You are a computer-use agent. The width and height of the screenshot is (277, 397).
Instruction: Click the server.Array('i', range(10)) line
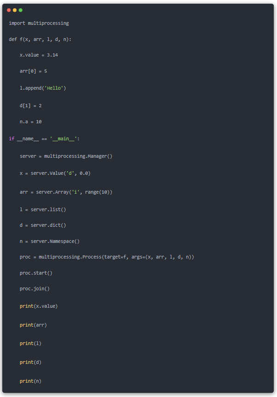pos(66,192)
